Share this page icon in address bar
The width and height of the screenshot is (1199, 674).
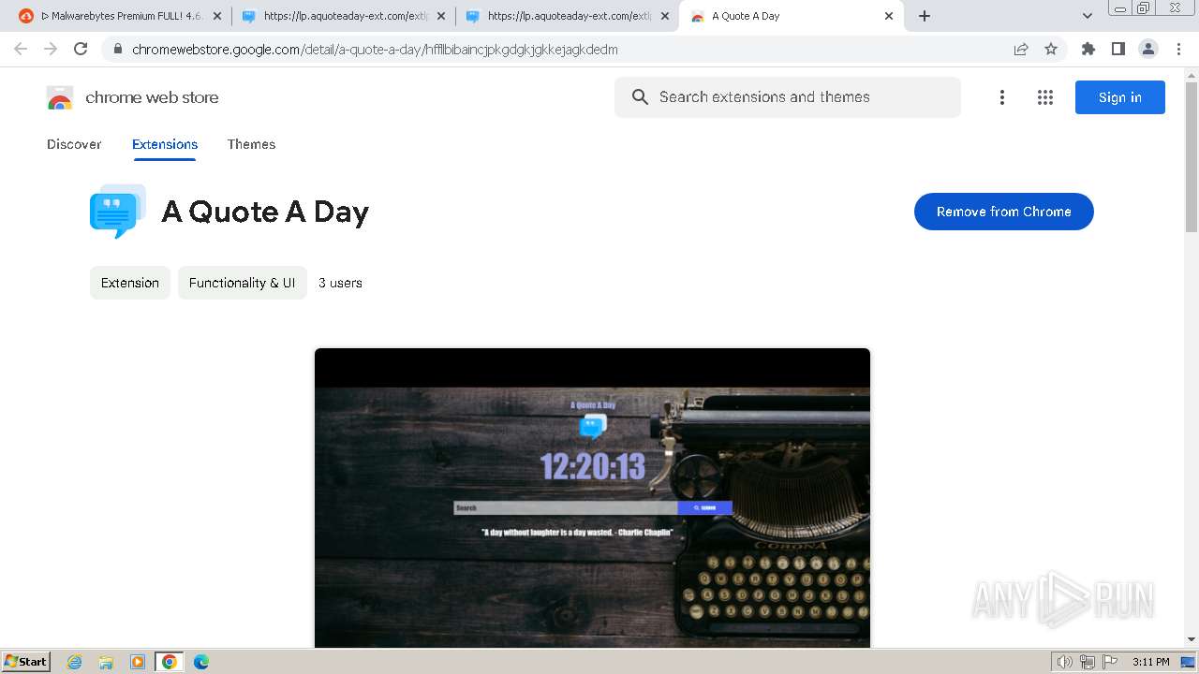click(1021, 50)
